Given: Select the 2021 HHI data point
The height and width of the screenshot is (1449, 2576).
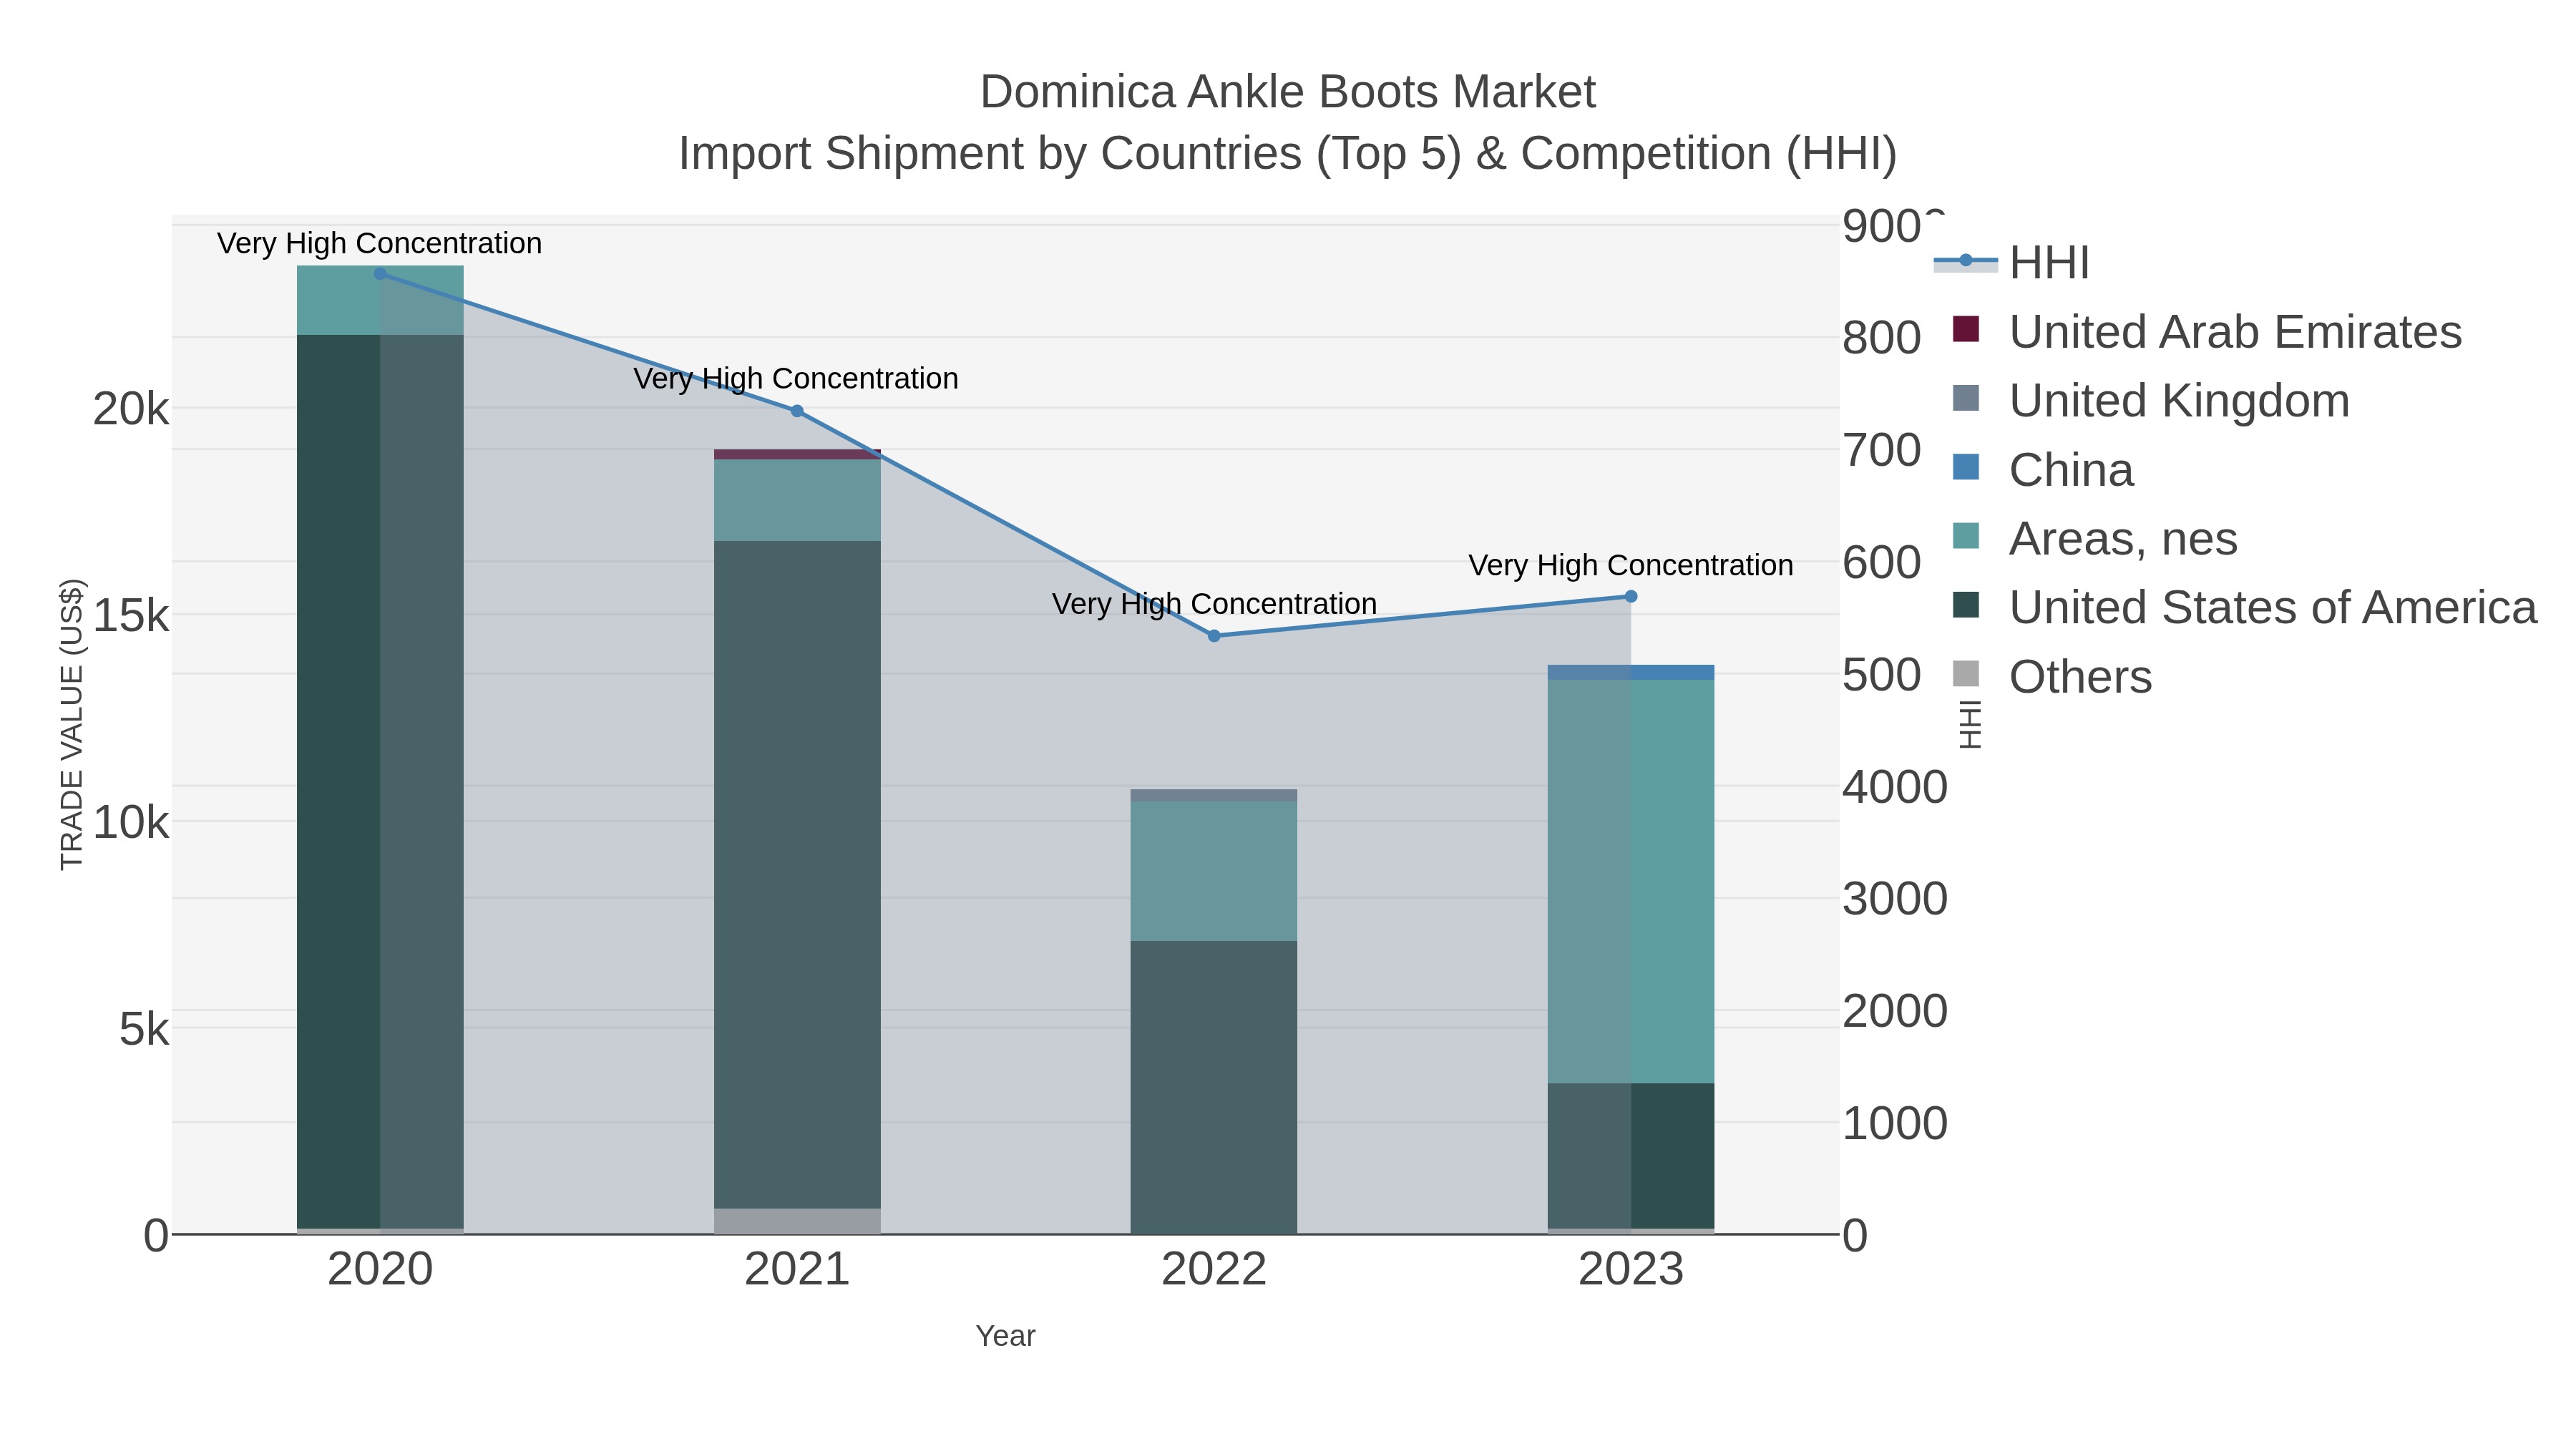Looking at the screenshot, I should click(x=797, y=411).
